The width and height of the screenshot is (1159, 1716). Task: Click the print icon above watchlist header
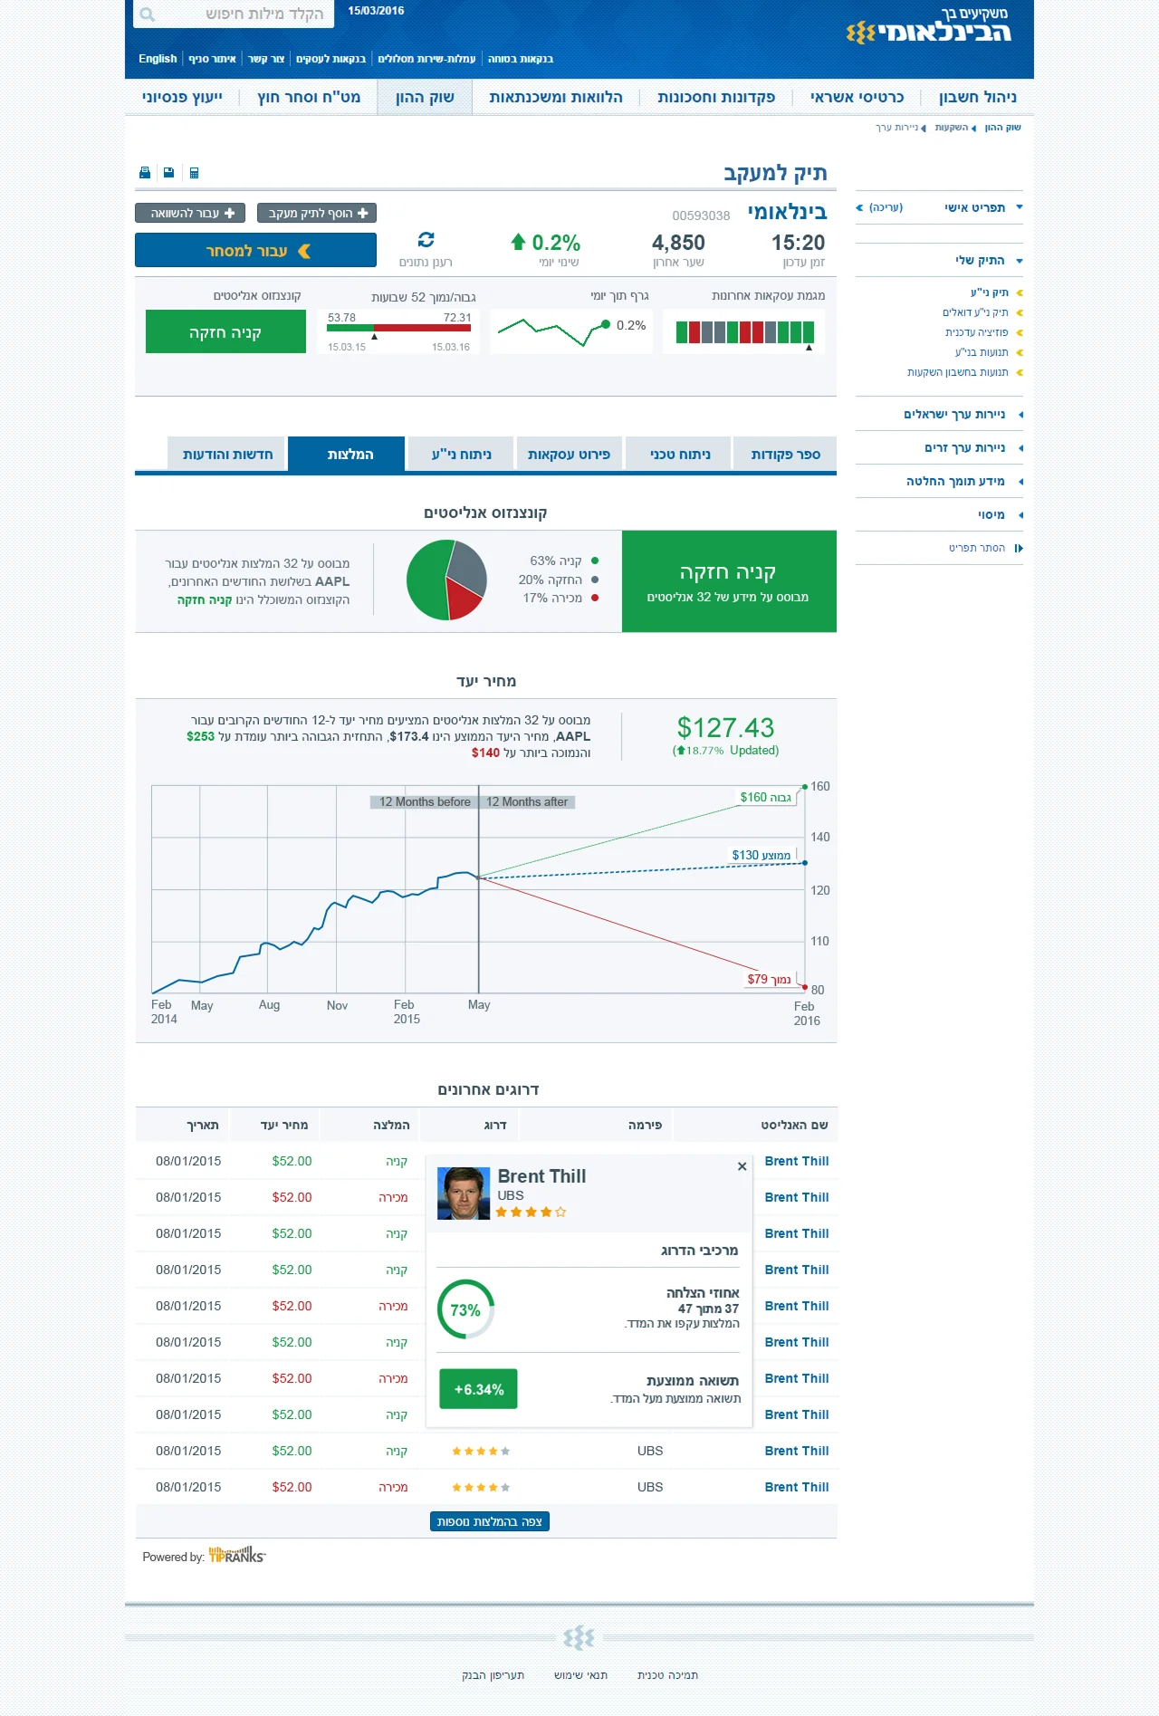pyautogui.click(x=145, y=173)
